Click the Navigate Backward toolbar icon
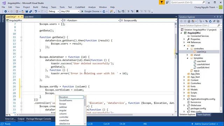Image resolution: width=224 pixels, height=126 pixels. point(6,12)
